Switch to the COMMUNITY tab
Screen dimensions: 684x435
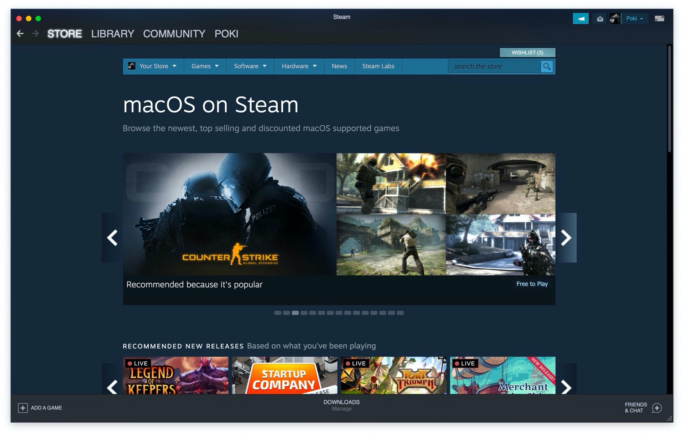[x=174, y=34]
